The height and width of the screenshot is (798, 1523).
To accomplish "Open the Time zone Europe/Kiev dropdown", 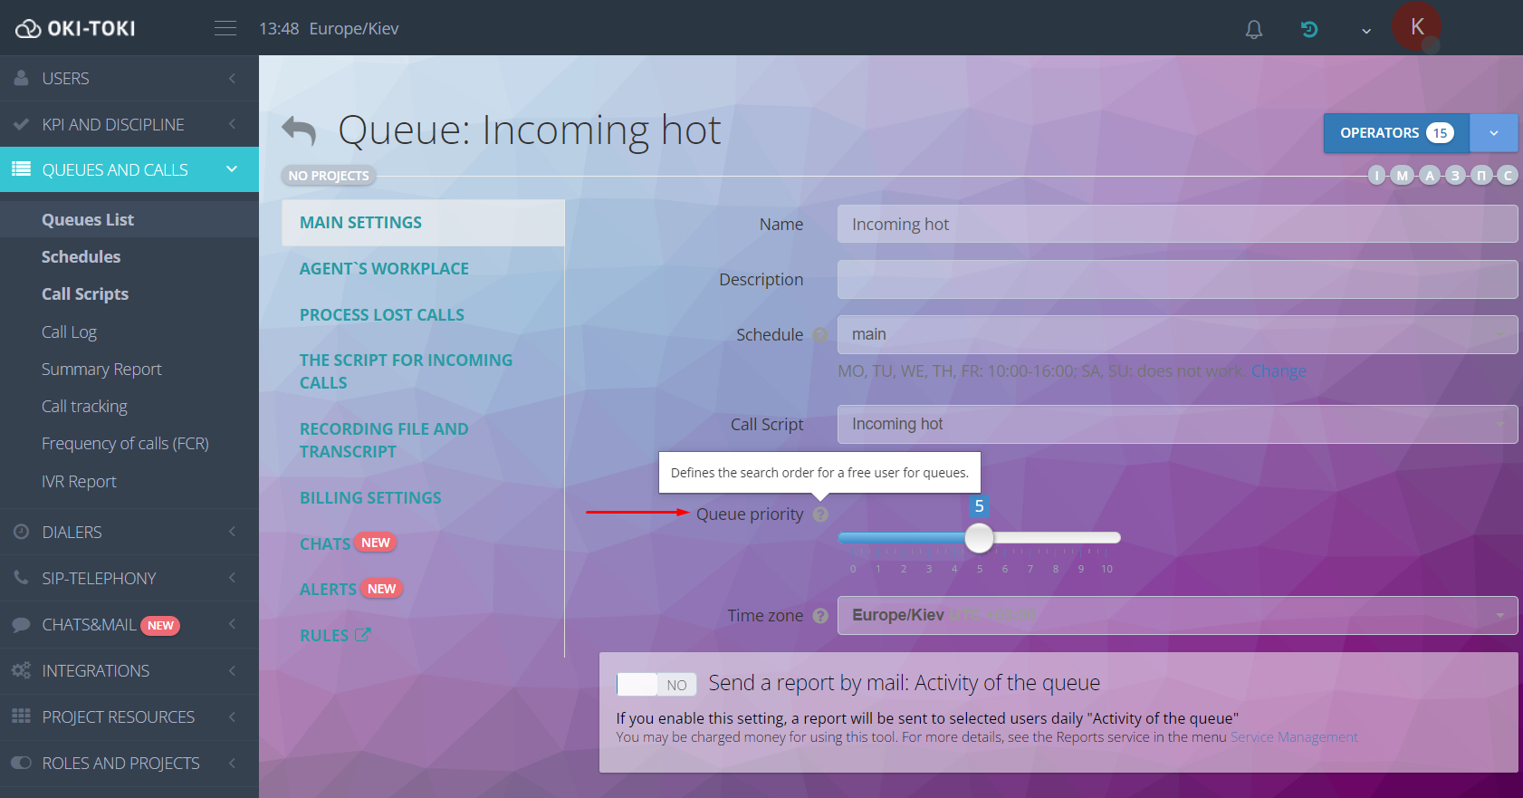I will pos(1176,615).
